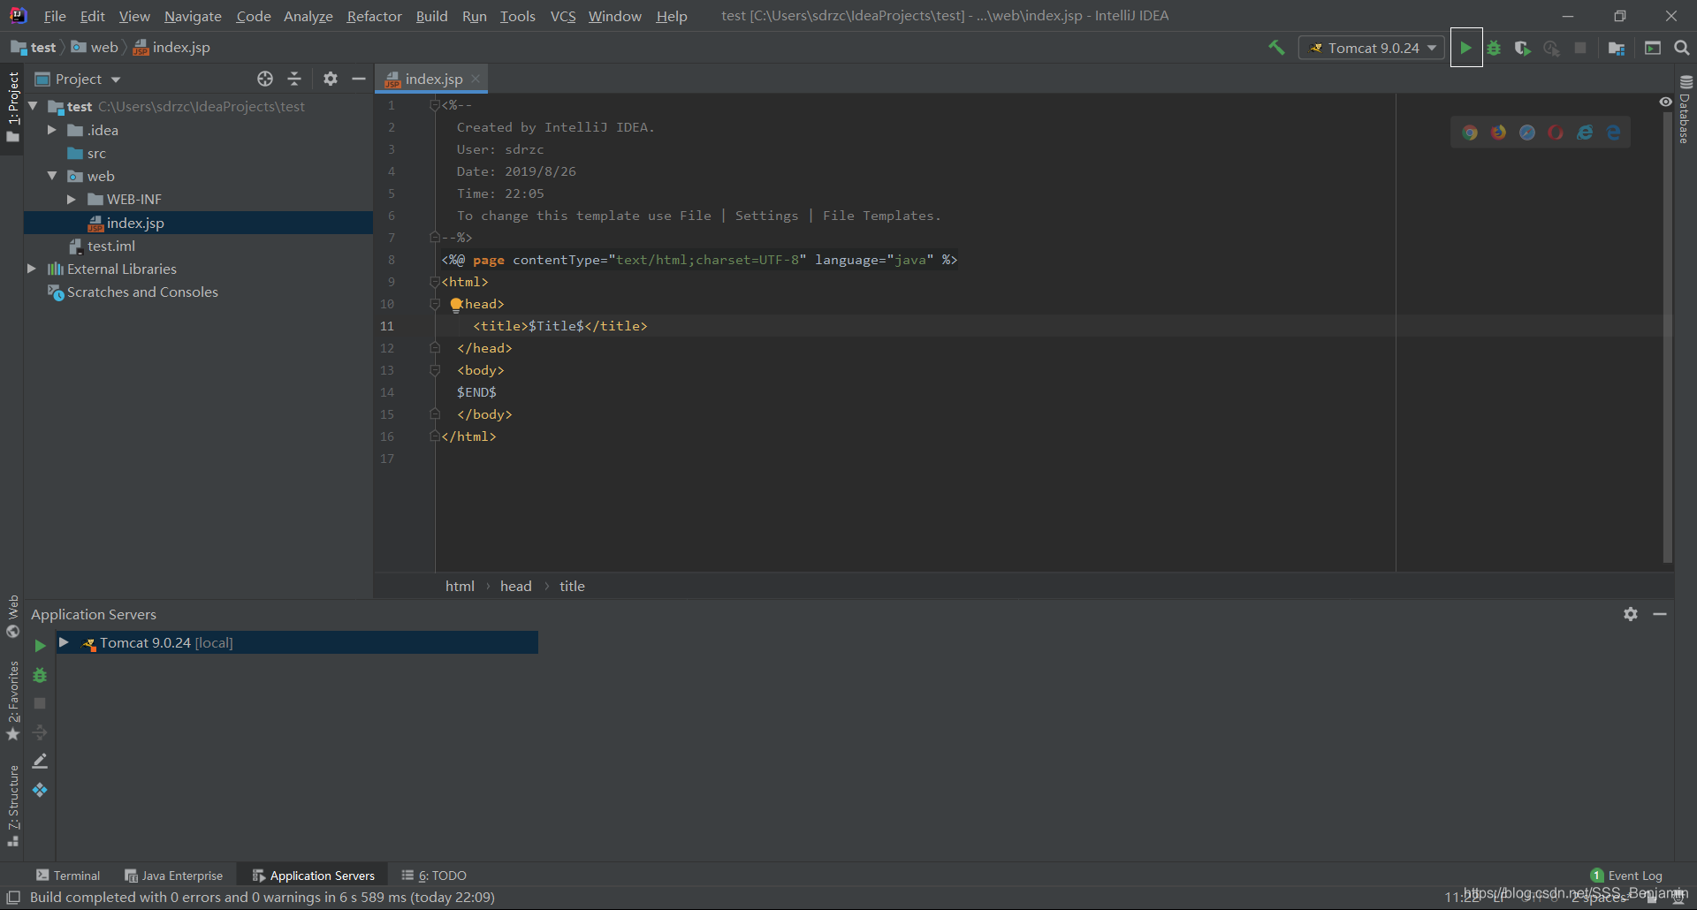Expand the .idea folder

[x=52, y=130]
